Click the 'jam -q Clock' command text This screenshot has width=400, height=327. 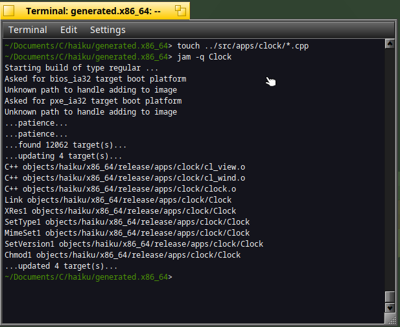pyautogui.click(x=204, y=57)
